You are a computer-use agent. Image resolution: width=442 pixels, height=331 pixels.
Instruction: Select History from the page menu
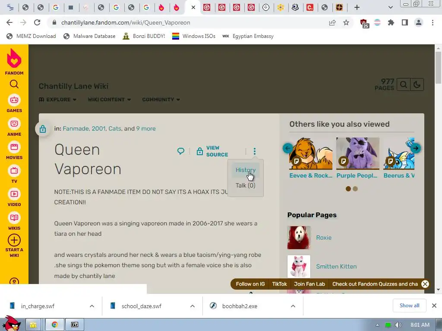(246, 170)
